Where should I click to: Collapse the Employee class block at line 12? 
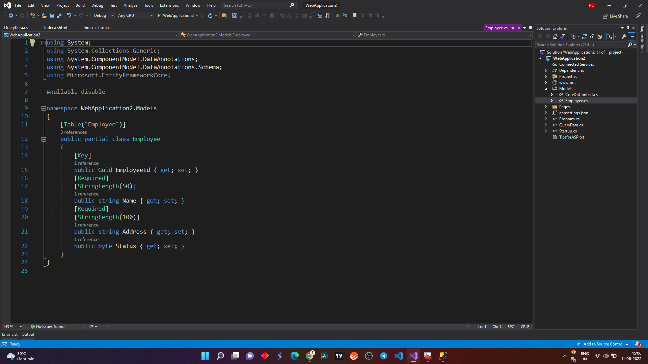(x=44, y=139)
